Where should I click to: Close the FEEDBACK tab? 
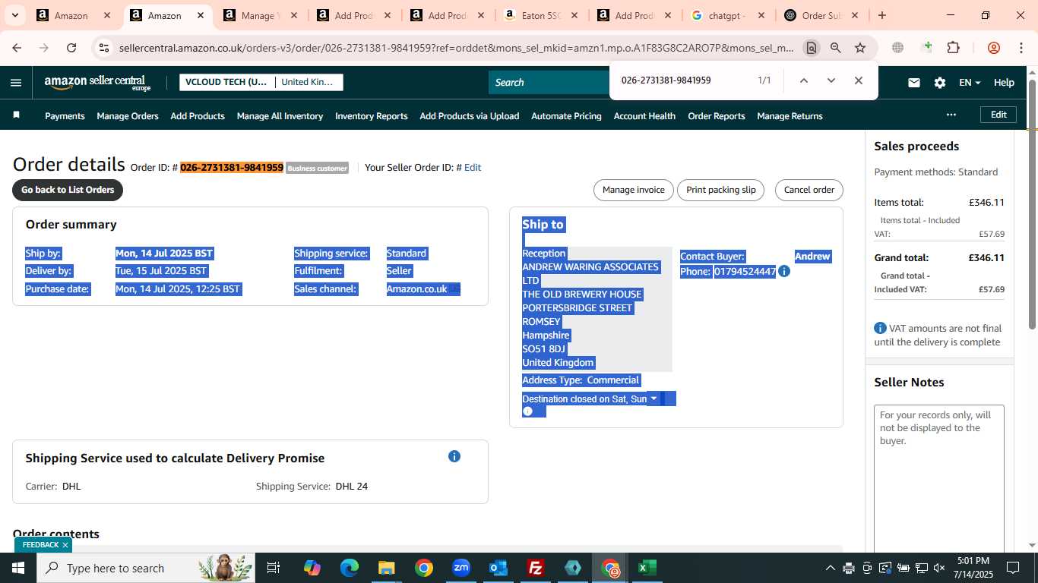(65, 545)
